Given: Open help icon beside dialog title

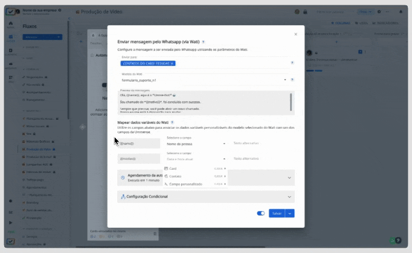Looking at the screenshot, I should pos(203,42).
